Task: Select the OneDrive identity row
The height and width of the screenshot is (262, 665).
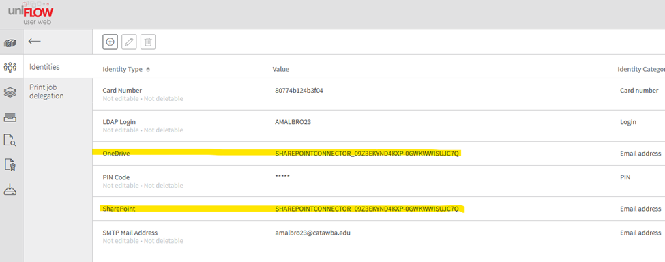Action: [x=379, y=154]
